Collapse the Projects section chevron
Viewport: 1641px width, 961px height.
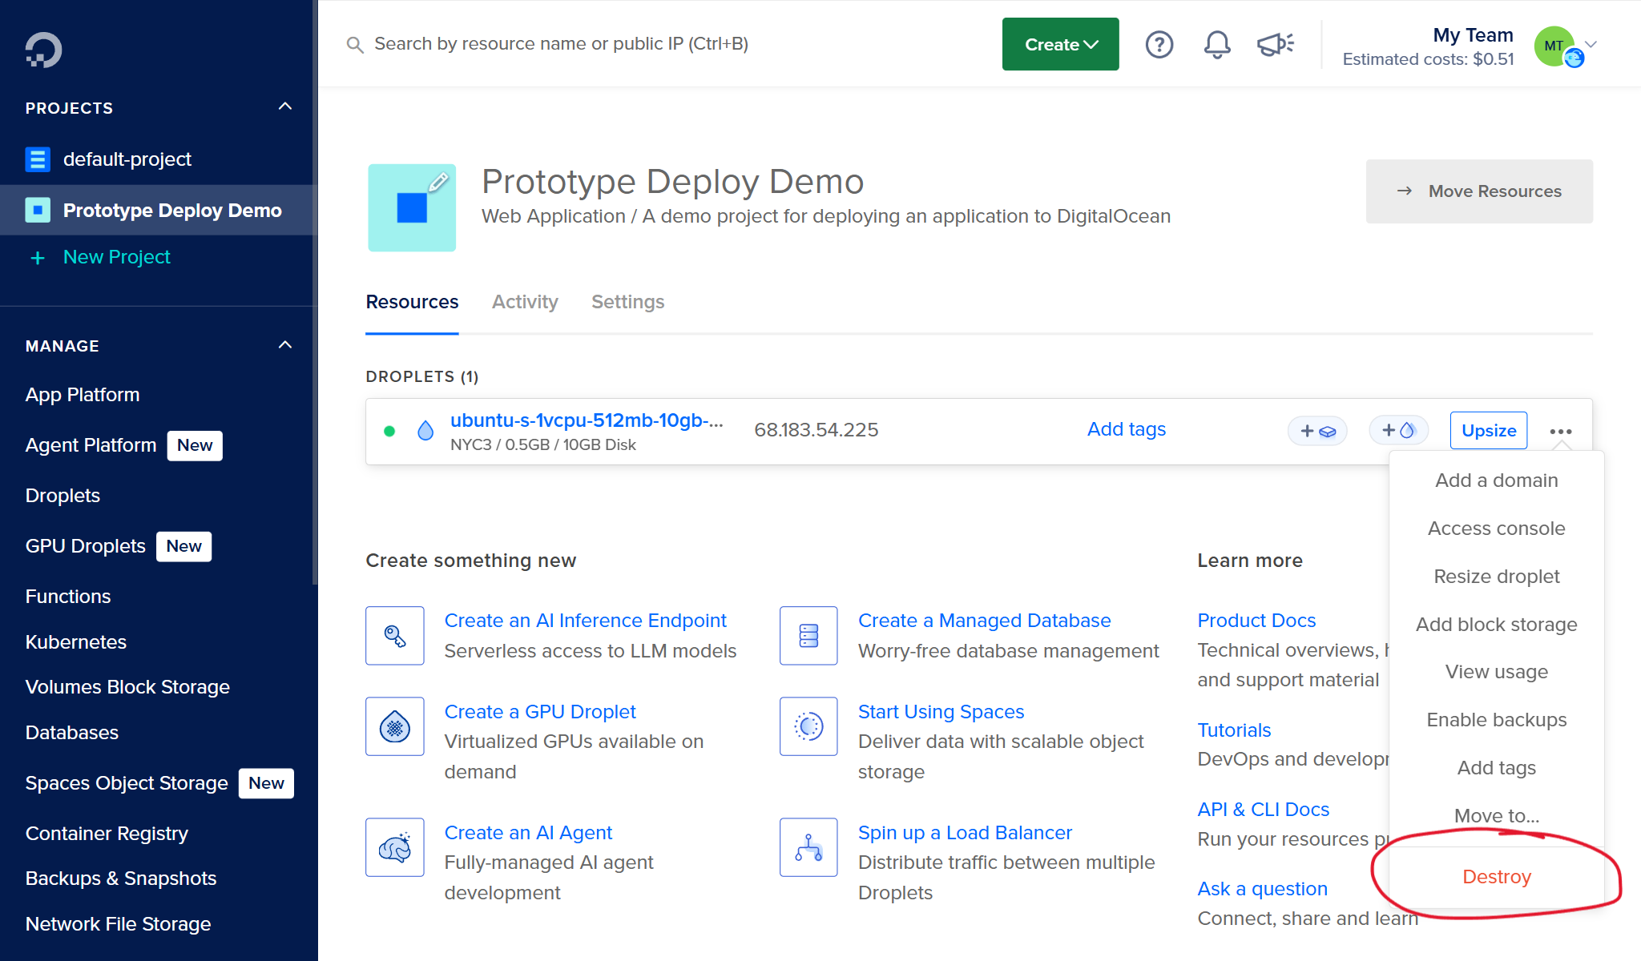tap(285, 107)
